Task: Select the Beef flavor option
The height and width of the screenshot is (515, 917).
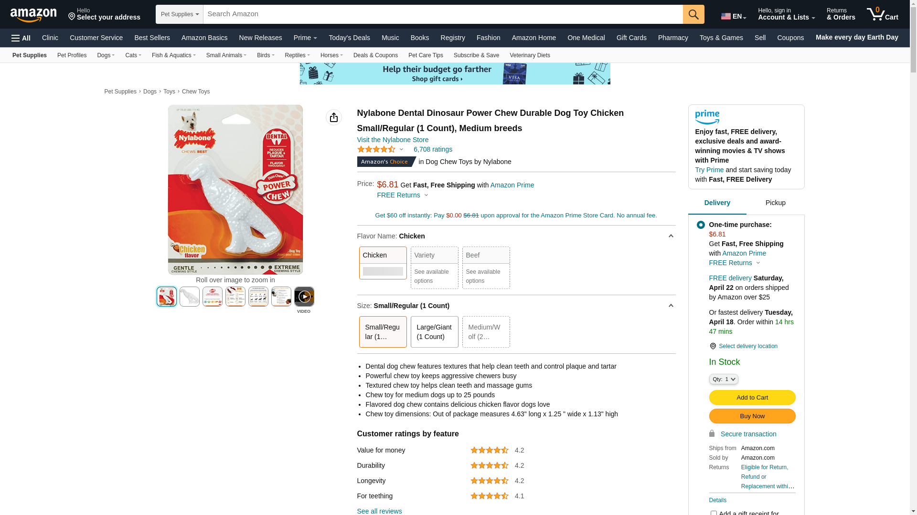Action: pos(486,268)
